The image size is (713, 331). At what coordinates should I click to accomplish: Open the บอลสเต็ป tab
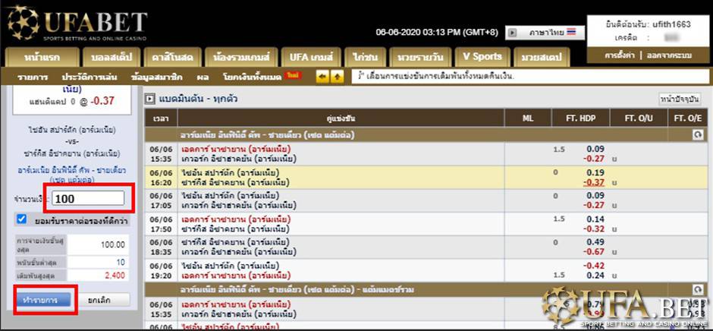click(111, 58)
